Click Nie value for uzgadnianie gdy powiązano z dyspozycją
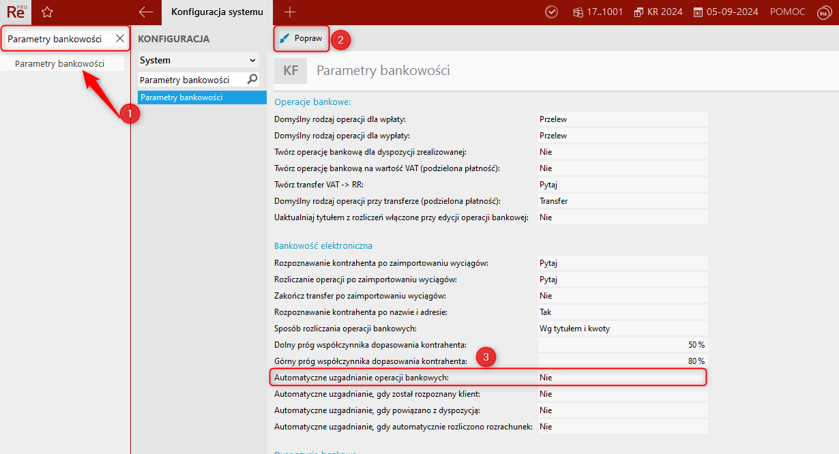Viewport: 839px width, 454px height. [622, 410]
